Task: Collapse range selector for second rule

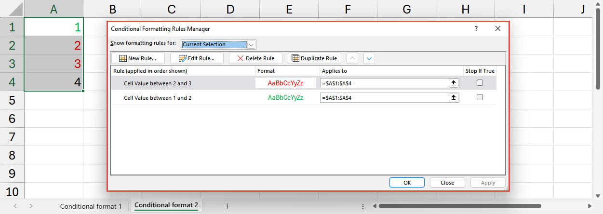Action: tap(454, 97)
